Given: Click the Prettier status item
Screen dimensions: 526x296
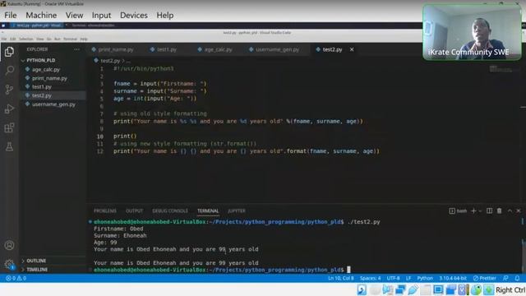Looking at the screenshot, I should 484,278.
